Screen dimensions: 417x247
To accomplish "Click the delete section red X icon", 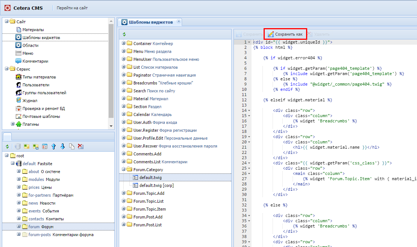I will pyautogui.click(x=80, y=146).
